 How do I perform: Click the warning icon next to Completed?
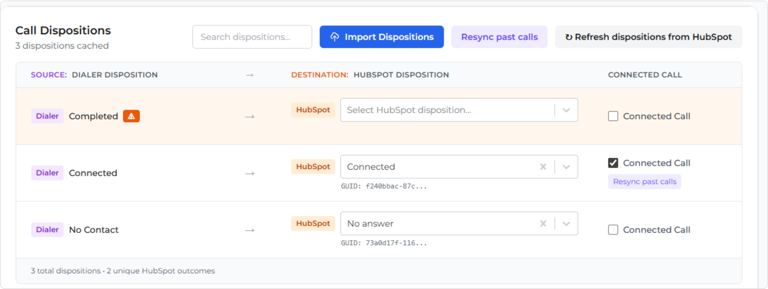pos(131,116)
